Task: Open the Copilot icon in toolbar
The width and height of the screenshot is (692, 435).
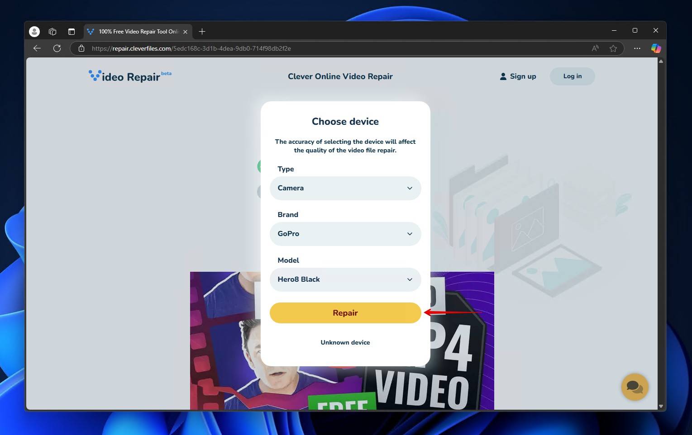Action: pos(656,48)
